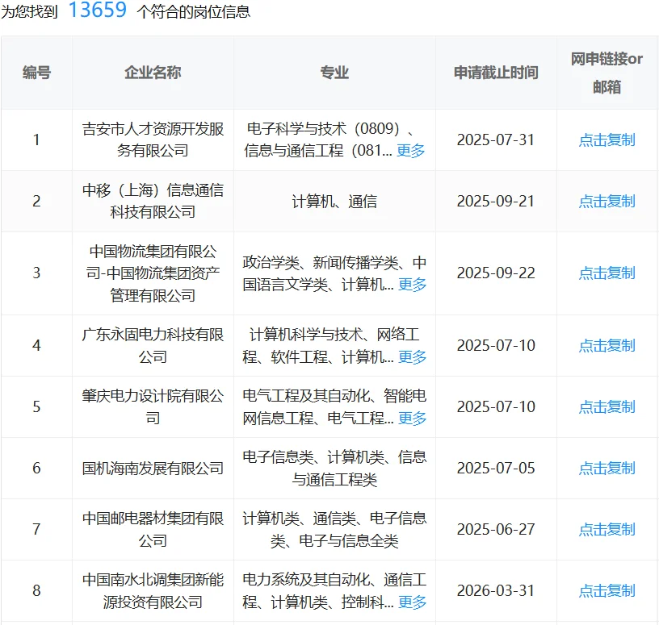Screen dimensions: 659x625
Task: Click row number 1 cell
Action: [x=36, y=140]
